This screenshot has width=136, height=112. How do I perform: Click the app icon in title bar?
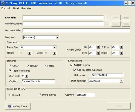tap(3, 3)
